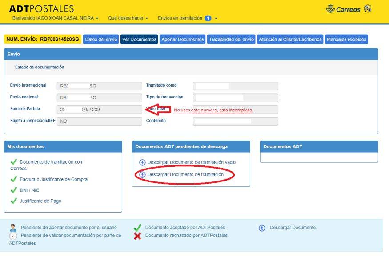Expand the Qué desea hacer menu

click(x=128, y=18)
